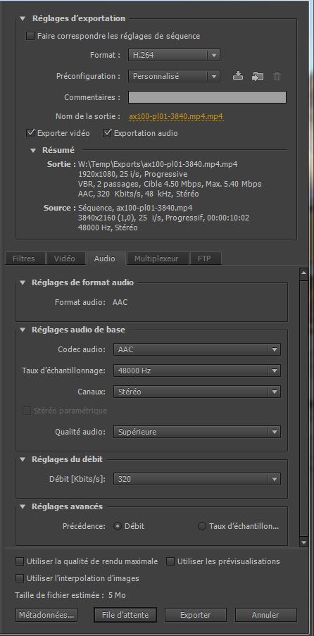Collapse the Résumé section triangle
Screen dimensions: 314x636
(33, 150)
